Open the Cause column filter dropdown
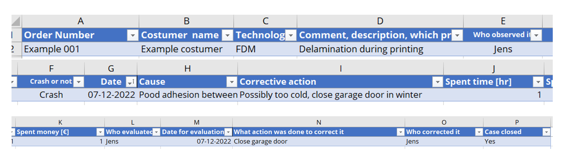This screenshot has width=565, height=160. [x=232, y=82]
